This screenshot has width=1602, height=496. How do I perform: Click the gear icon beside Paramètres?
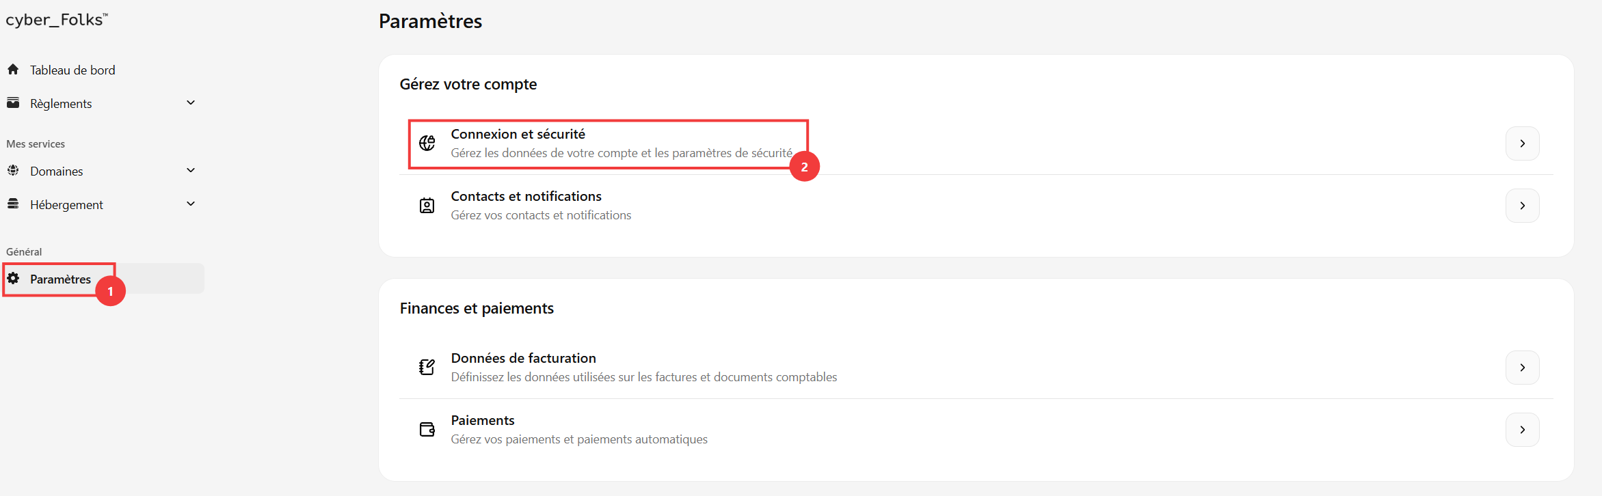[13, 278]
